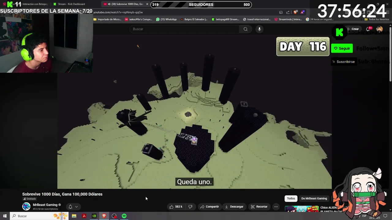Click the Brave Shields lion icon in address bar

(295, 12)
